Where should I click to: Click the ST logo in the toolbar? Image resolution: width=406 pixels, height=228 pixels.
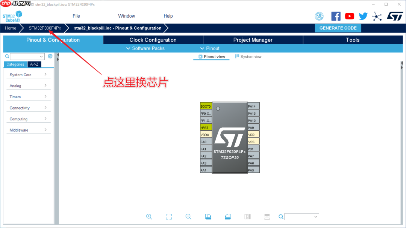click(x=395, y=16)
